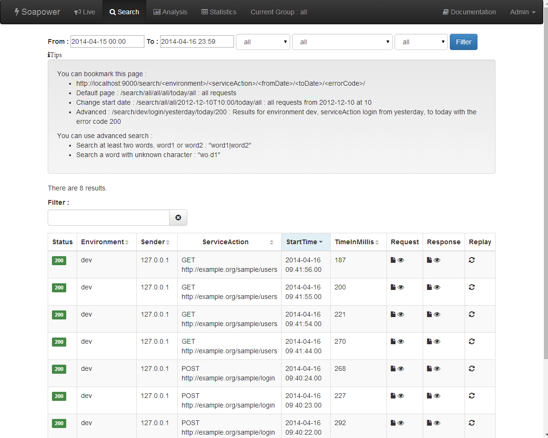Go to the Statistics tab
The image size is (548, 438).
[219, 12]
